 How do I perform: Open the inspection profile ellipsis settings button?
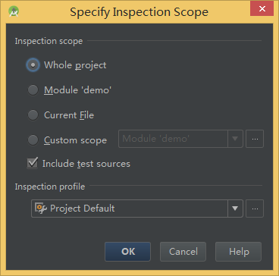(x=255, y=209)
